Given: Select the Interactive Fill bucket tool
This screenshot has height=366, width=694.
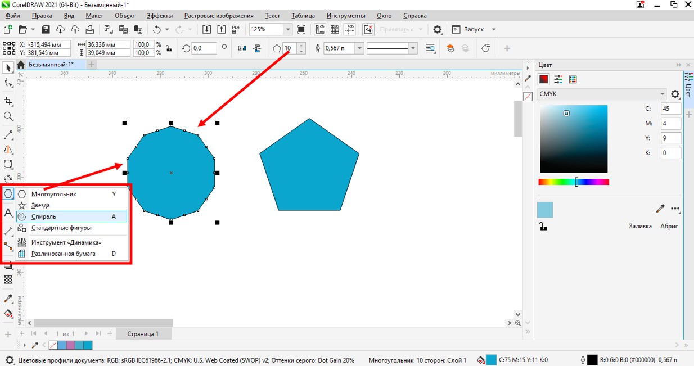Looking at the screenshot, I should pyautogui.click(x=8, y=314).
